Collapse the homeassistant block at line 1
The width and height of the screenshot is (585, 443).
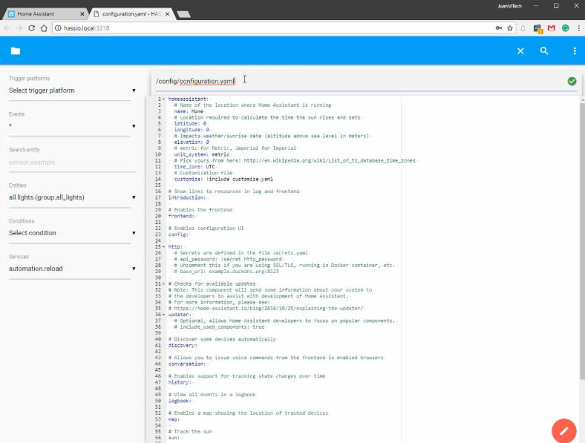[164, 99]
